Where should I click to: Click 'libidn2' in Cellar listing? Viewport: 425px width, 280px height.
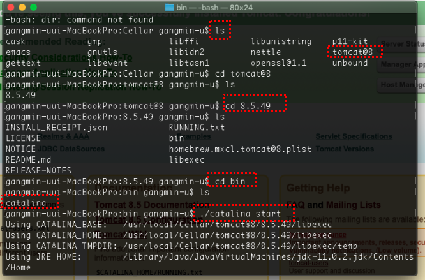tap(186, 52)
